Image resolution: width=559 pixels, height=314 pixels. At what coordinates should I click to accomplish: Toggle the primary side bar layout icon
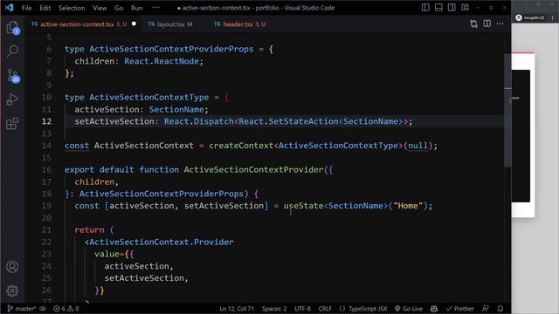425,8
